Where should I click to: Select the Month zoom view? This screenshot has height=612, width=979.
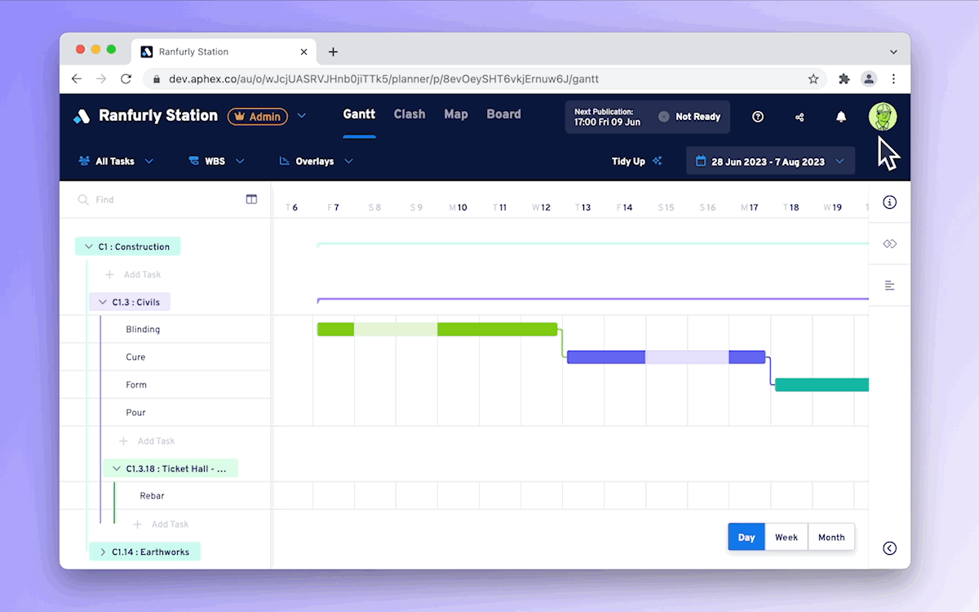point(831,537)
